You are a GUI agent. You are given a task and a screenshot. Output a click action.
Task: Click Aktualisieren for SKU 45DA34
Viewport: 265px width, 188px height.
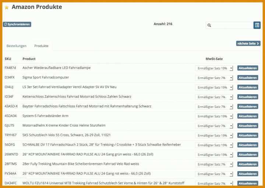pyautogui.click(x=248, y=116)
